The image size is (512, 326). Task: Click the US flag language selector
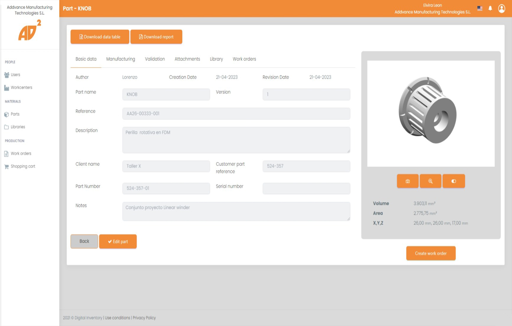pos(480,8)
